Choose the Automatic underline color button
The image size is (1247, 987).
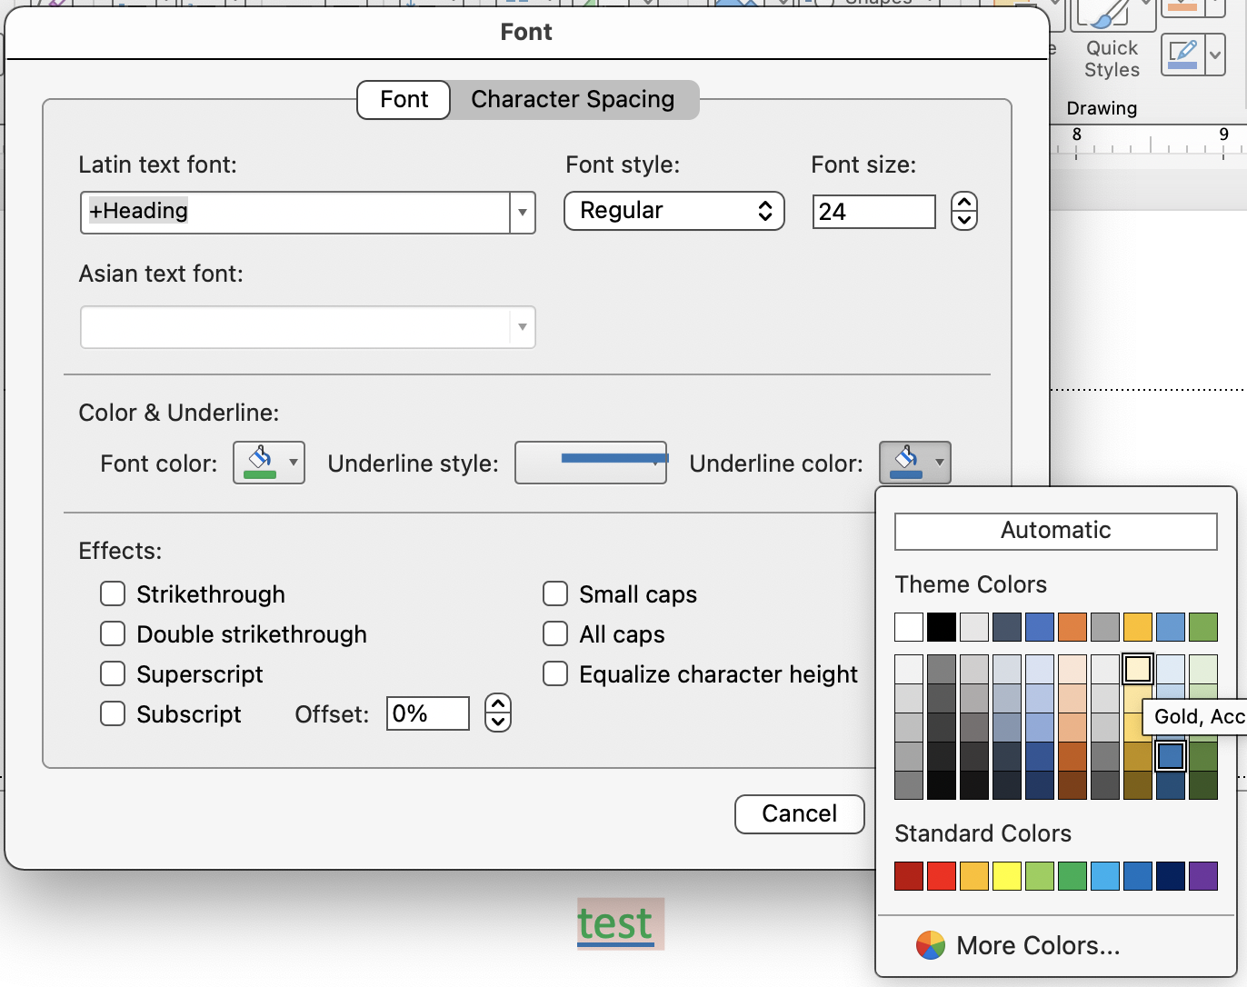point(1056,531)
